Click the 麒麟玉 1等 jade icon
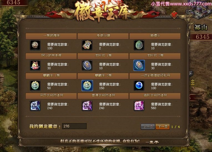The height and width of the screenshot is (152, 212). [35, 85]
